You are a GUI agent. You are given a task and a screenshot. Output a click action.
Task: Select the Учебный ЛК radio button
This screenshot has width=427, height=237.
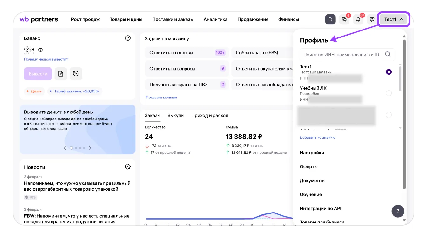pyautogui.click(x=389, y=93)
